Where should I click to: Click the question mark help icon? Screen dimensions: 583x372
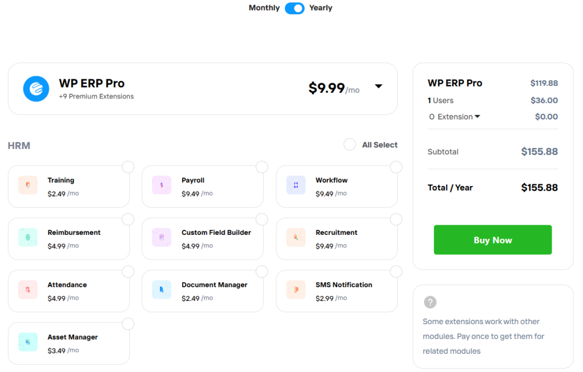(430, 302)
